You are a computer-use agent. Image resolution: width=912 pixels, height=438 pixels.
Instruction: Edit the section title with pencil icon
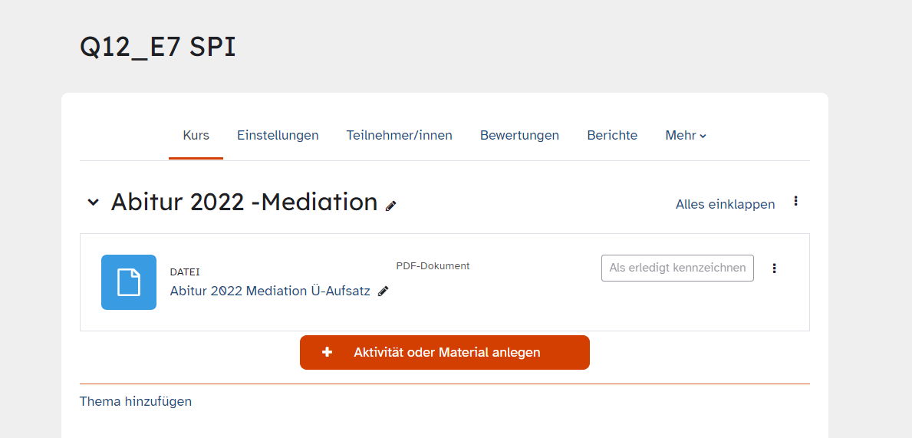click(391, 206)
